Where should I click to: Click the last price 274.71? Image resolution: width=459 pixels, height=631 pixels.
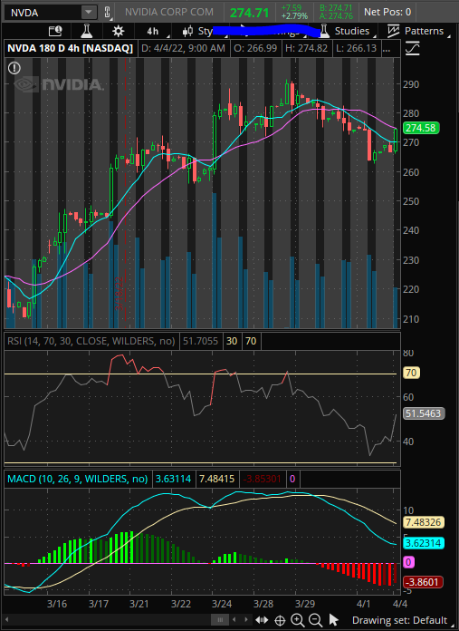(x=249, y=13)
